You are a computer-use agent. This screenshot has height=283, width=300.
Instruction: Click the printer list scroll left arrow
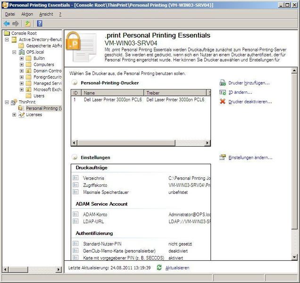point(75,143)
